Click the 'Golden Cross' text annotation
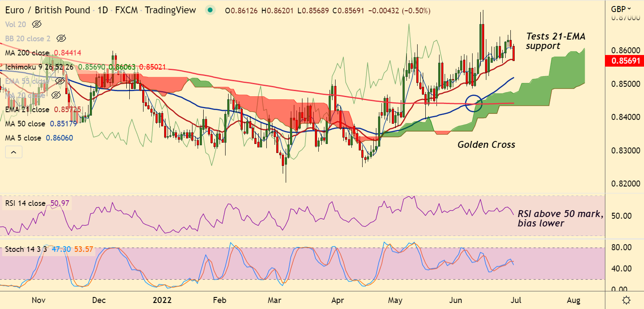Viewport: 644px width, 309px height. 486,145
